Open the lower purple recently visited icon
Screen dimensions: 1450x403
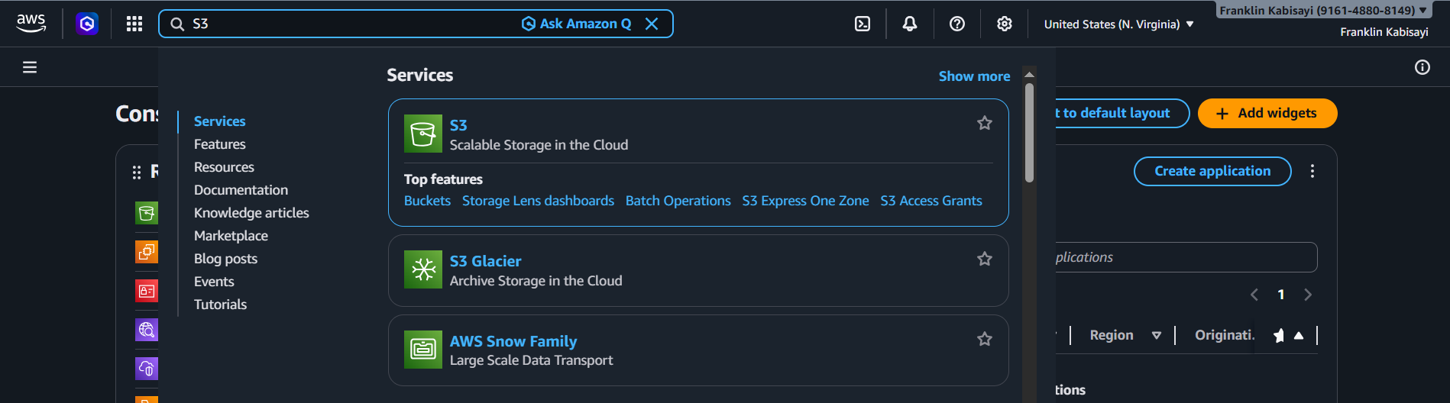coord(147,369)
